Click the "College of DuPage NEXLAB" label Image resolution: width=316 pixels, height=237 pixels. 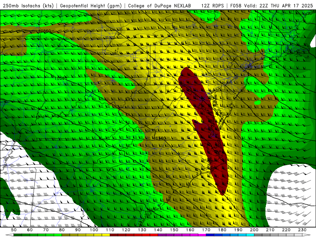point(159,6)
